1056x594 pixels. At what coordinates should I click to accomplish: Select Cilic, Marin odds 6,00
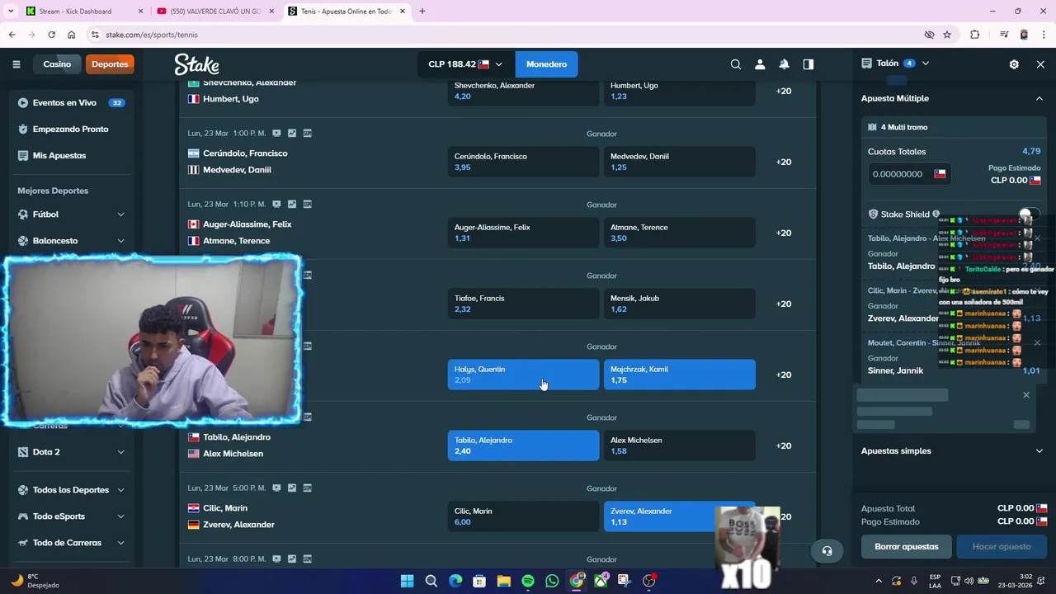(523, 516)
